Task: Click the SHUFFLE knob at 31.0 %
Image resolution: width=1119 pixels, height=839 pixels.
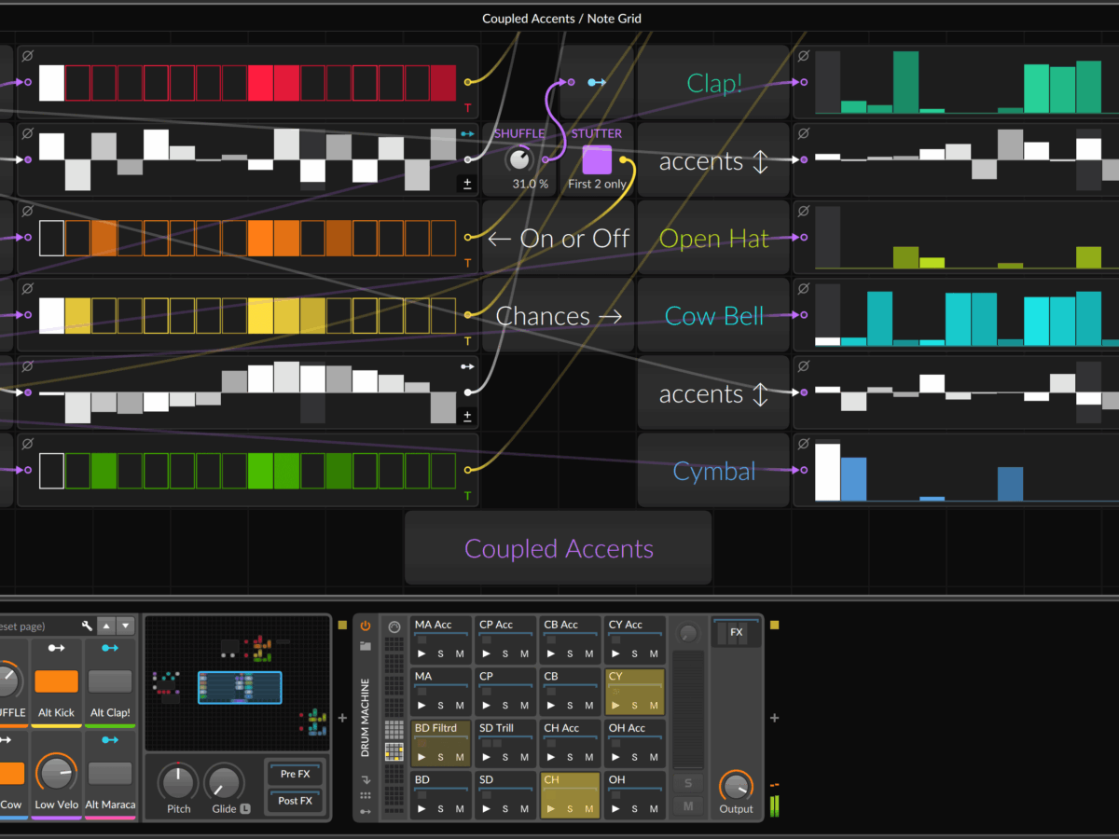Action: tap(518, 159)
